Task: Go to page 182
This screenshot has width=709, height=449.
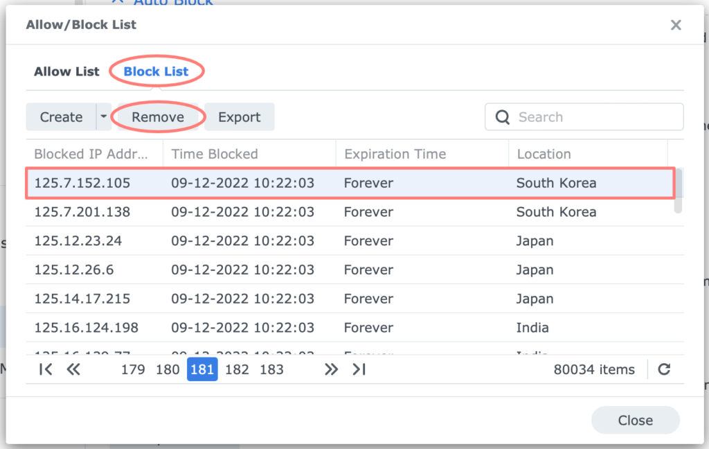Action: click(x=237, y=369)
